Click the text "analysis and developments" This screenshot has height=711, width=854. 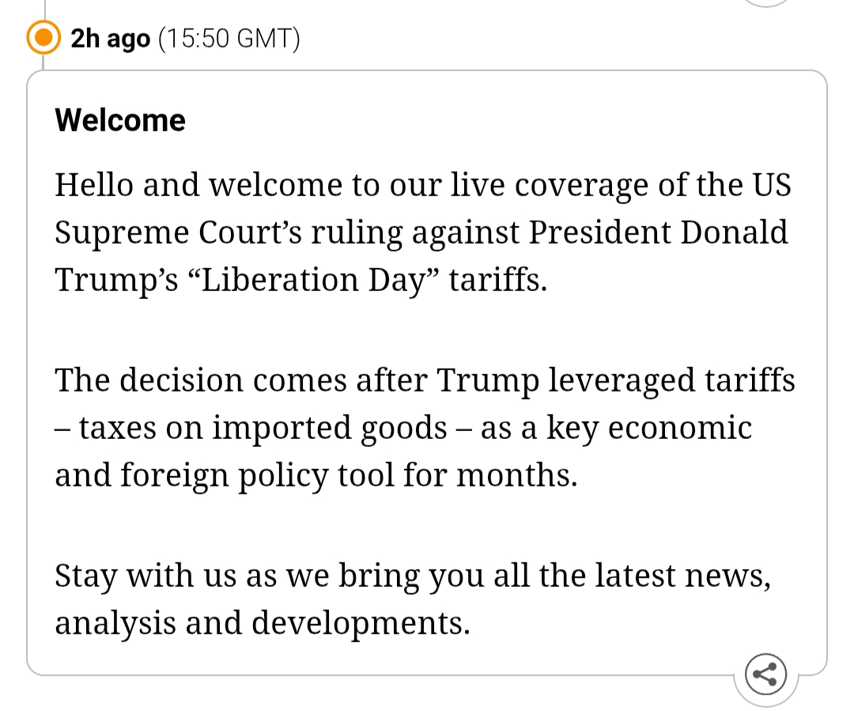tap(262, 622)
